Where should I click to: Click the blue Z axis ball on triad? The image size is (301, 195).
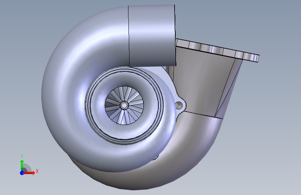pos(22,173)
